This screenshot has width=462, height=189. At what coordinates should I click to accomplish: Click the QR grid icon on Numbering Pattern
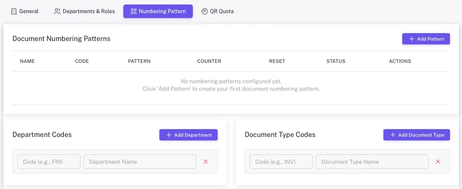click(x=133, y=11)
